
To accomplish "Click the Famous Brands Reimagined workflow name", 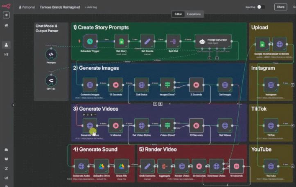I will tap(60, 7).
